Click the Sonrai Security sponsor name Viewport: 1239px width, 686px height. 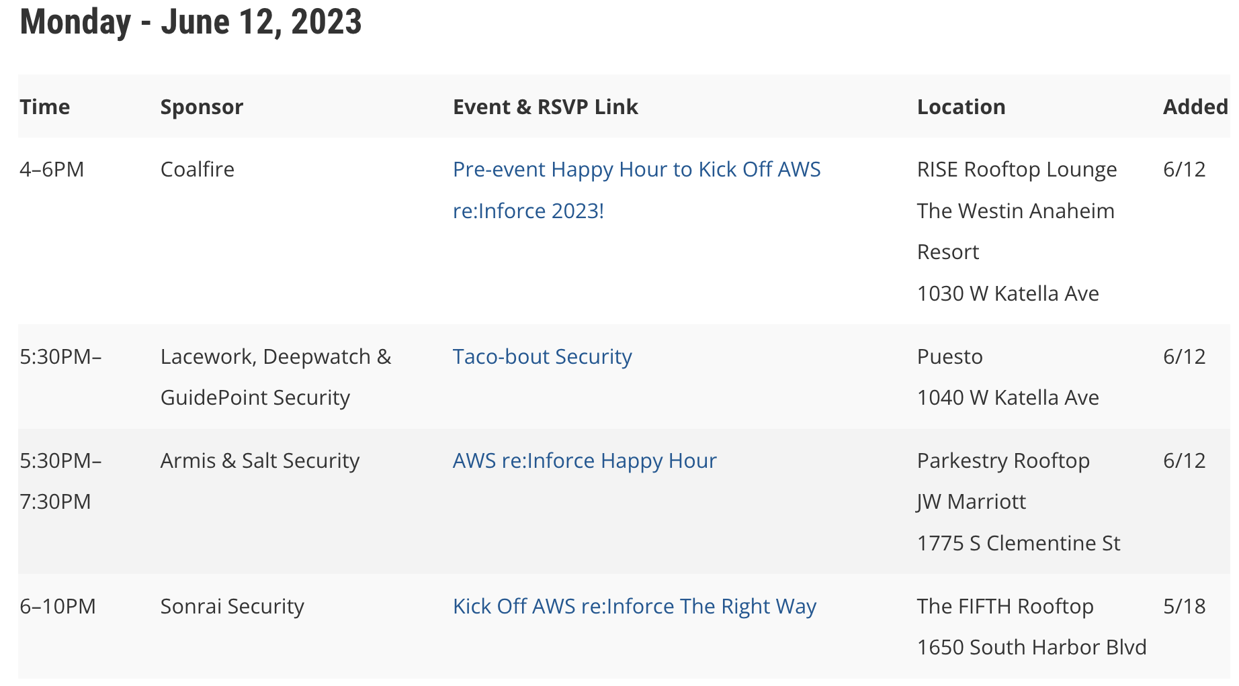click(232, 606)
